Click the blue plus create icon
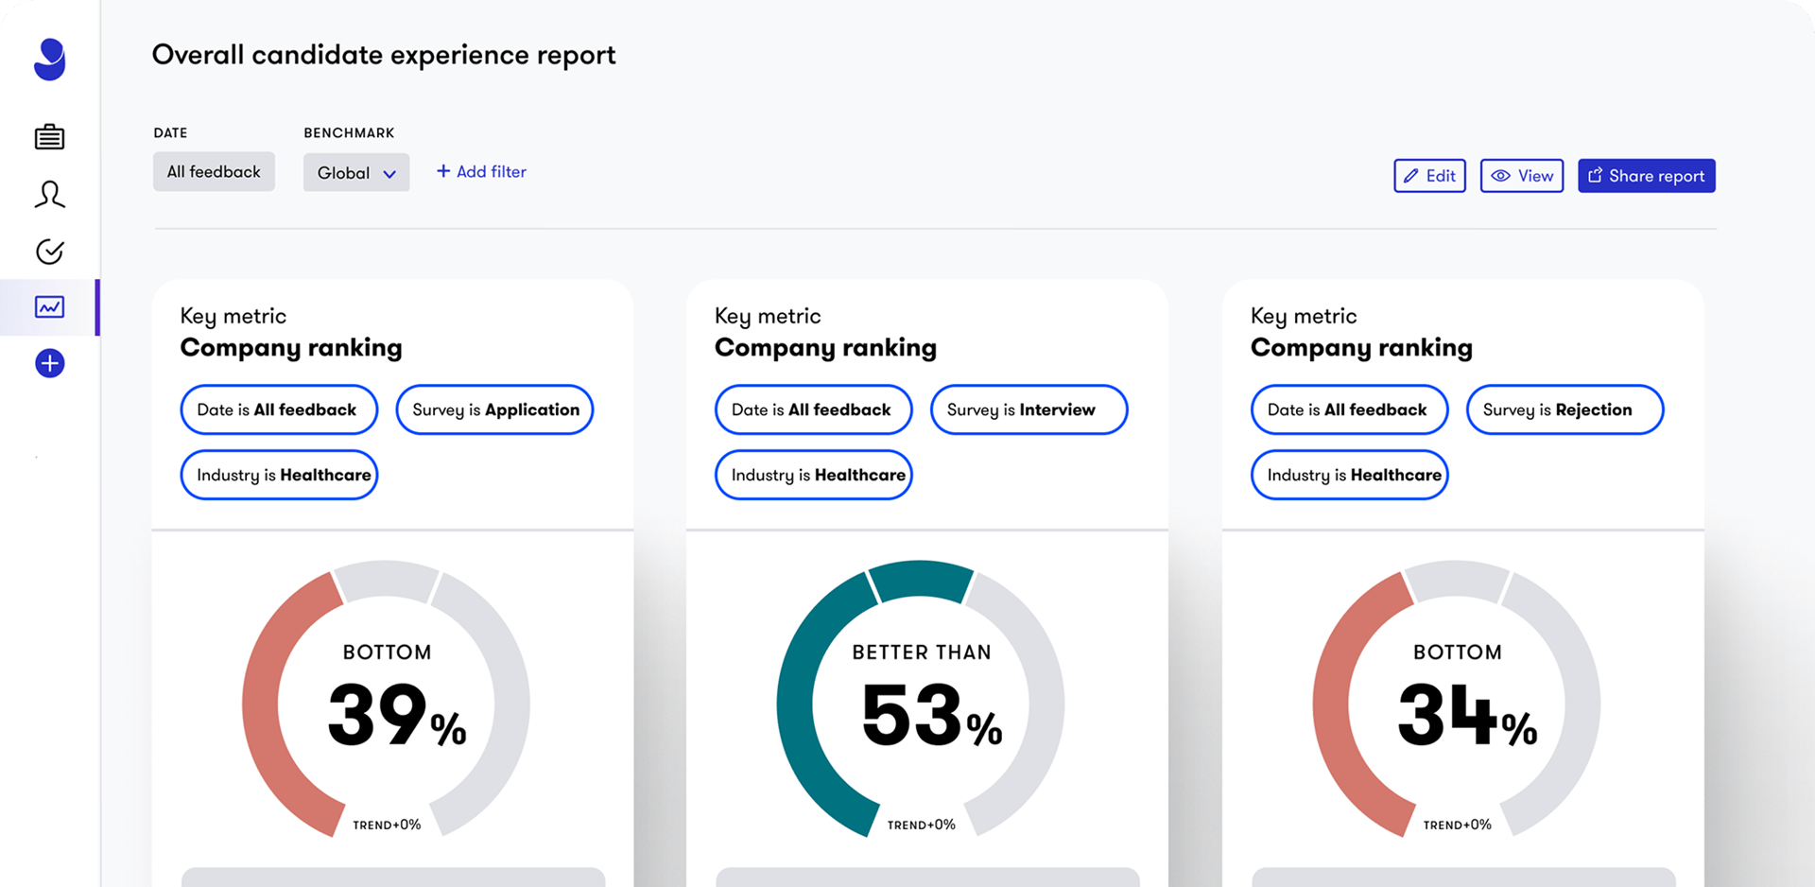Image resolution: width=1815 pixels, height=887 pixels. [x=50, y=363]
